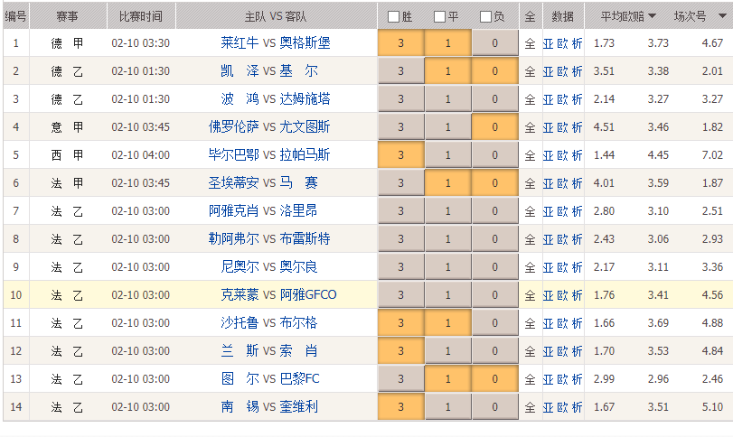Viewport: 733px width, 437px height.
Task: Click the 比赛时间 column header
Action: 140,16
